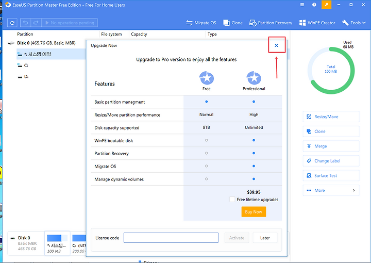The height and width of the screenshot is (263, 371).
Task: Click 'Manage dynamic volumes' feature row
Action: (186, 179)
